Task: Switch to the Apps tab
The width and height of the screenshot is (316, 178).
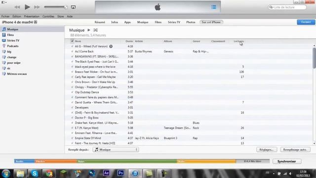Action: point(127,22)
